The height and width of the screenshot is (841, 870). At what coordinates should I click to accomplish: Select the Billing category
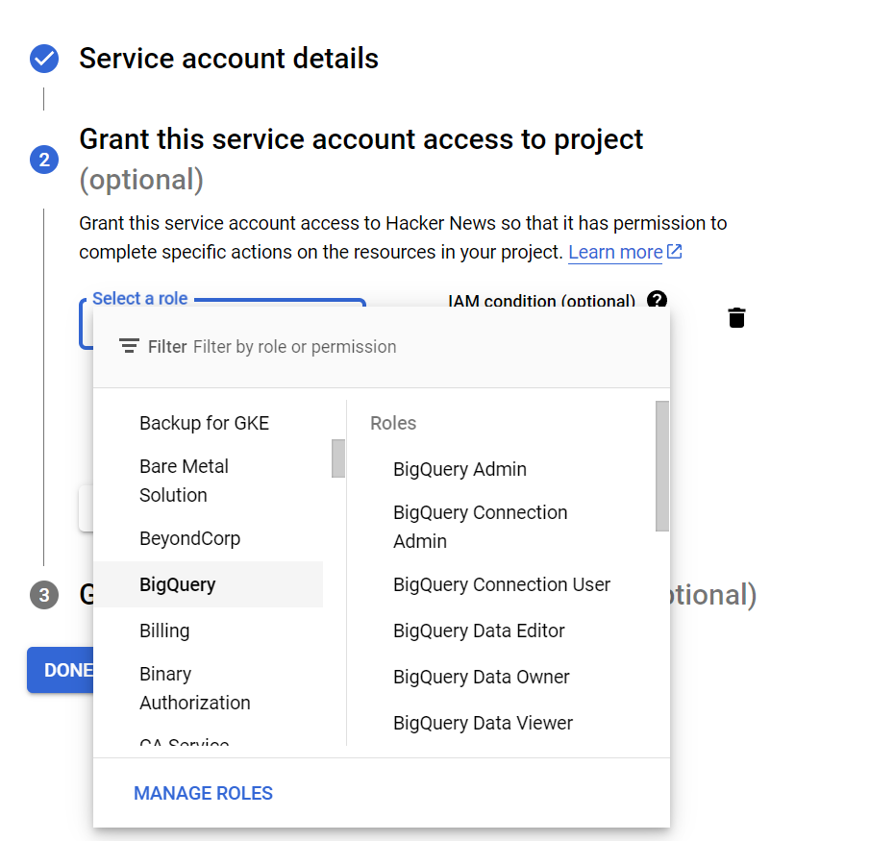pos(163,631)
